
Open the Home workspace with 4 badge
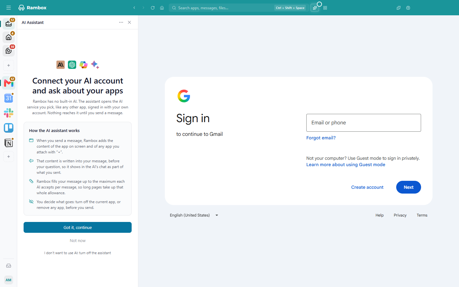point(9,37)
